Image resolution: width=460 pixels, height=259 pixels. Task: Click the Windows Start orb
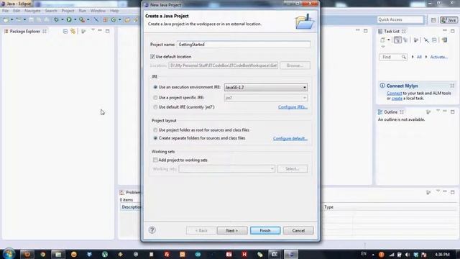point(9,254)
